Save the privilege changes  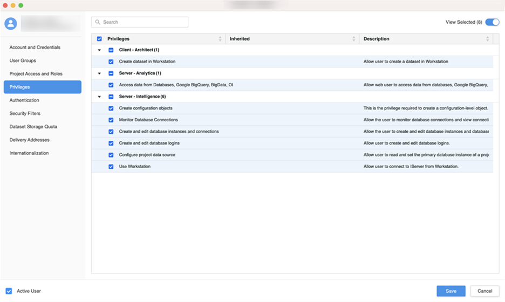pos(451,291)
